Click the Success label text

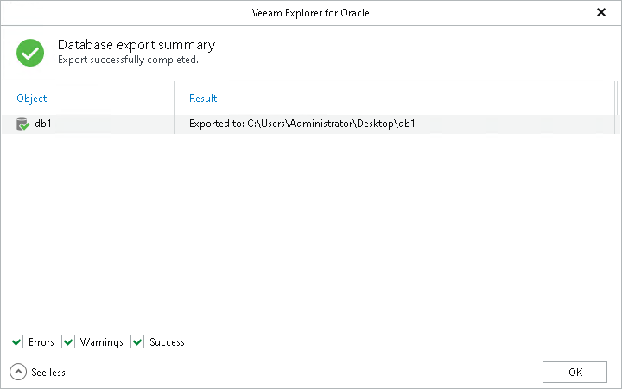tap(167, 342)
